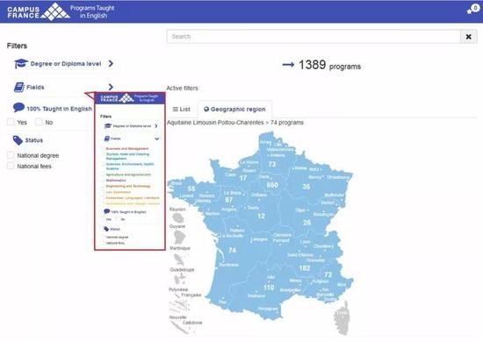Clear search with the X button
Image resolution: width=483 pixels, height=342 pixels.
tap(469, 37)
